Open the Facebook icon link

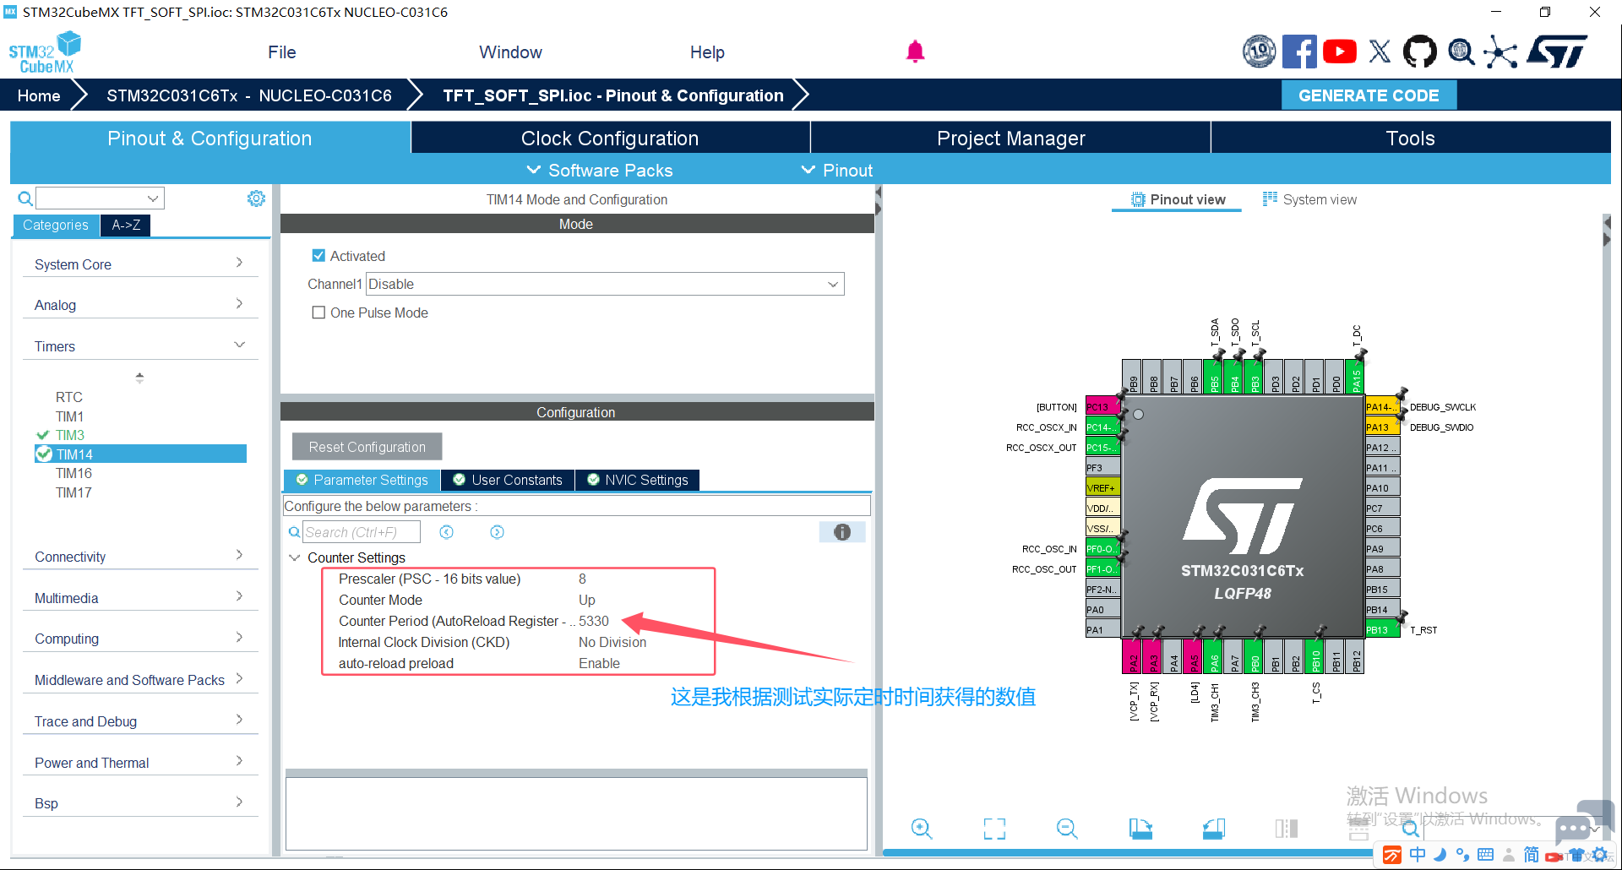point(1299,52)
